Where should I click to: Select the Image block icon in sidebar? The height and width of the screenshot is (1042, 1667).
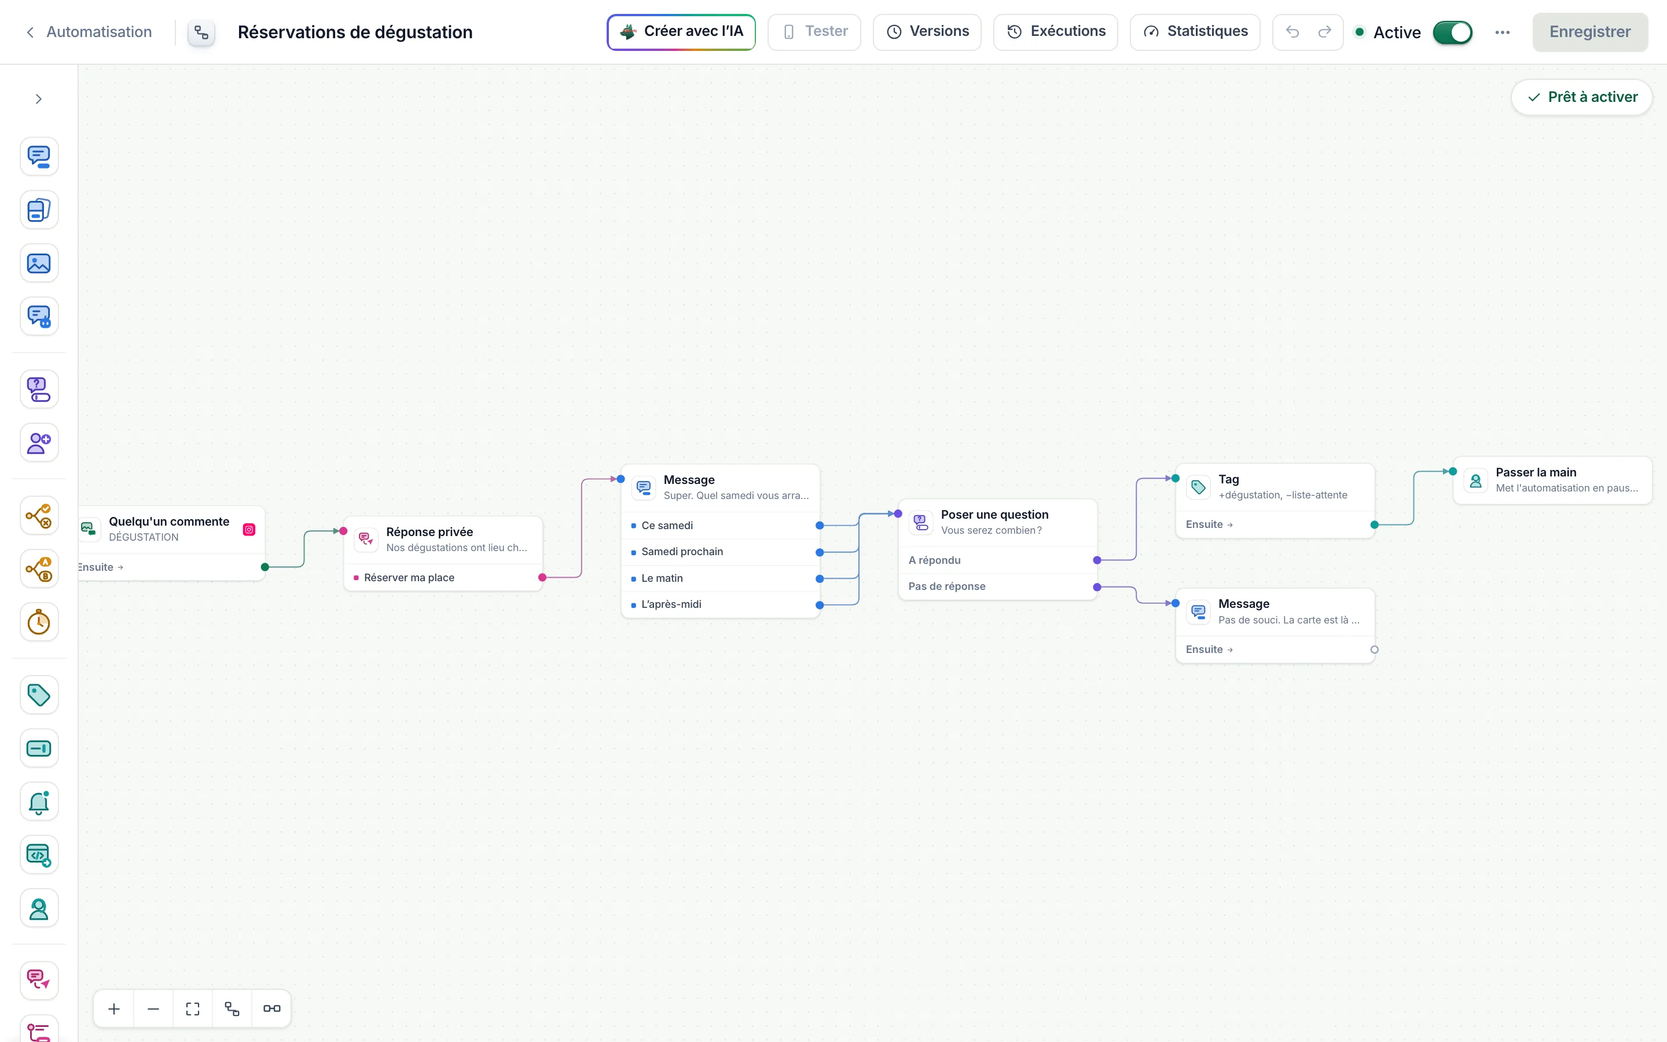39,263
